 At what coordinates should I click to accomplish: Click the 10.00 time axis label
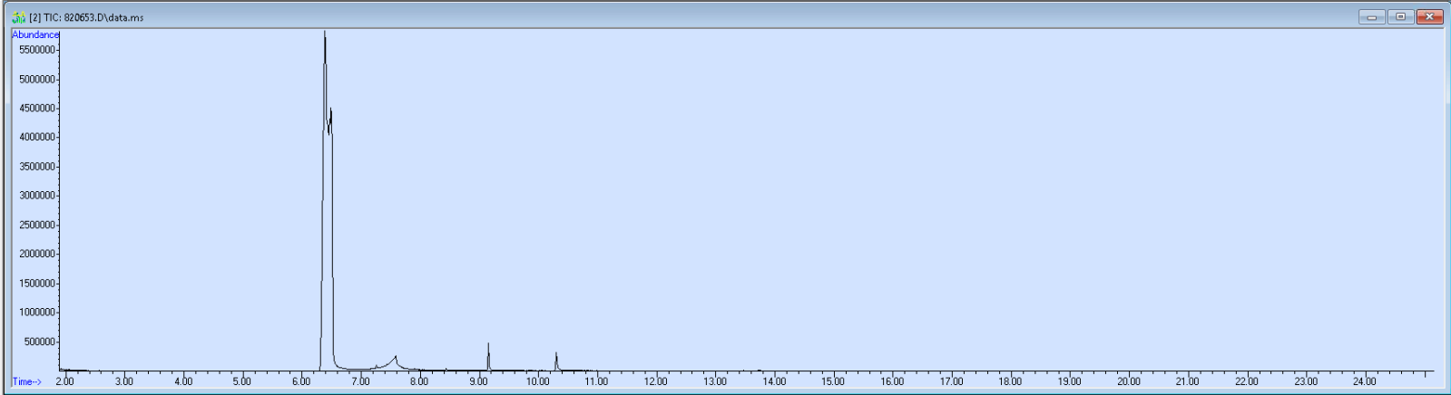(x=537, y=381)
